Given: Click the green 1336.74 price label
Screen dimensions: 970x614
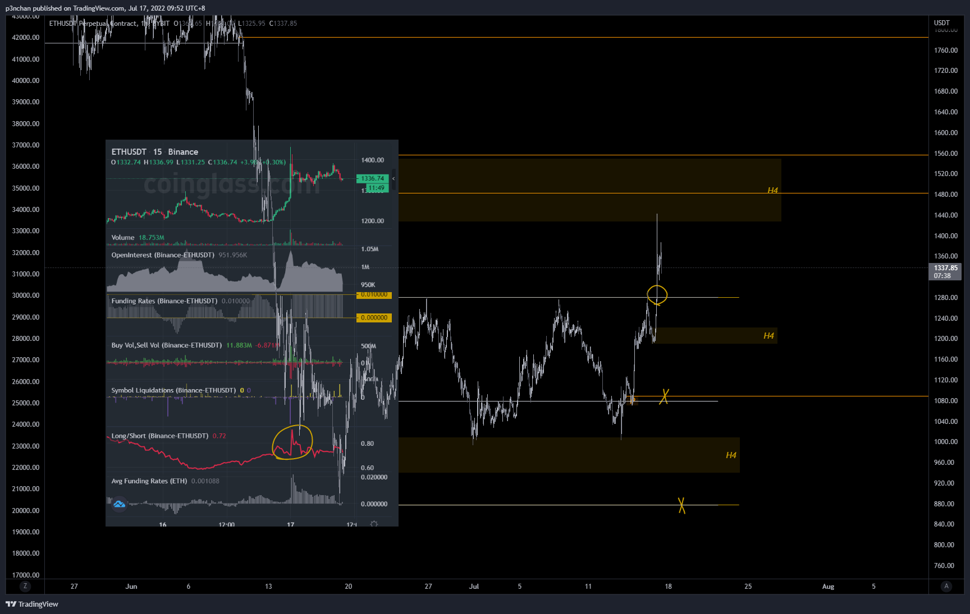Looking at the screenshot, I should [x=372, y=178].
